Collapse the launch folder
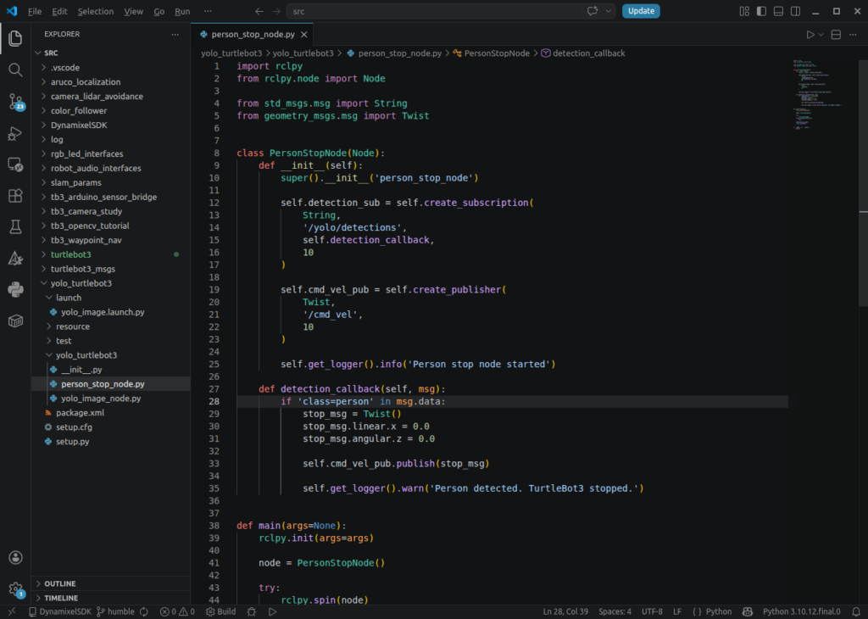The height and width of the screenshot is (619, 868). point(111,298)
